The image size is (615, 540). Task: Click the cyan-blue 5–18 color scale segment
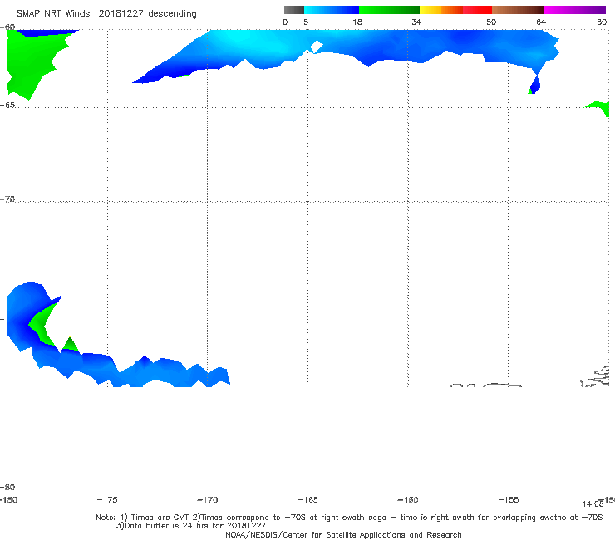pos(332,10)
